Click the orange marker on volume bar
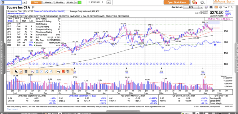This screenshot has width=238, height=114. pos(205,77)
